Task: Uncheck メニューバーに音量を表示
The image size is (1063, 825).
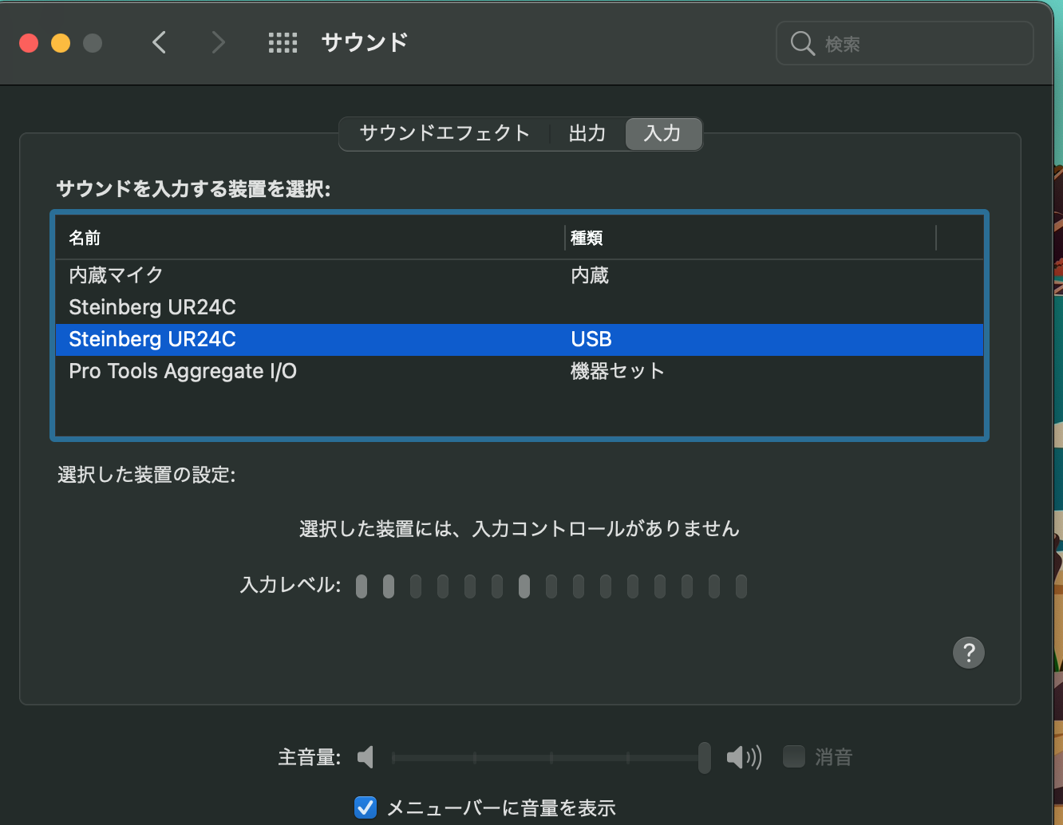Action: pos(366,807)
